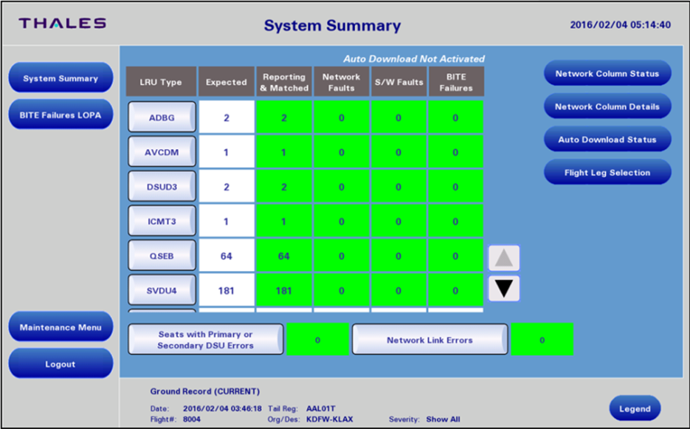Image resolution: width=690 pixels, height=429 pixels.
Task: Select the ADBG LRU type
Action: [x=162, y=117]
